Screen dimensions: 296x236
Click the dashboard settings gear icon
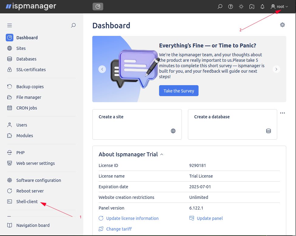click(282, 25)
